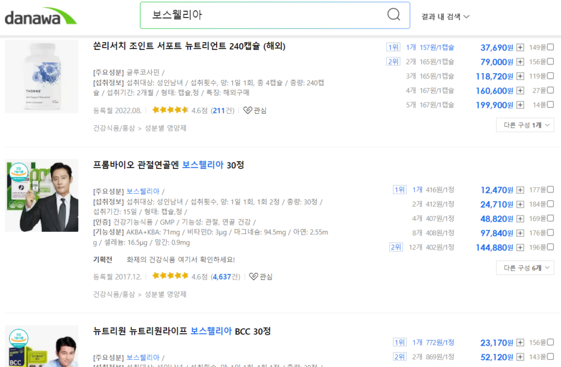Check the box beside 196몰
The height and width of the screenshot is (367, 561).
(x=551, y=247)
